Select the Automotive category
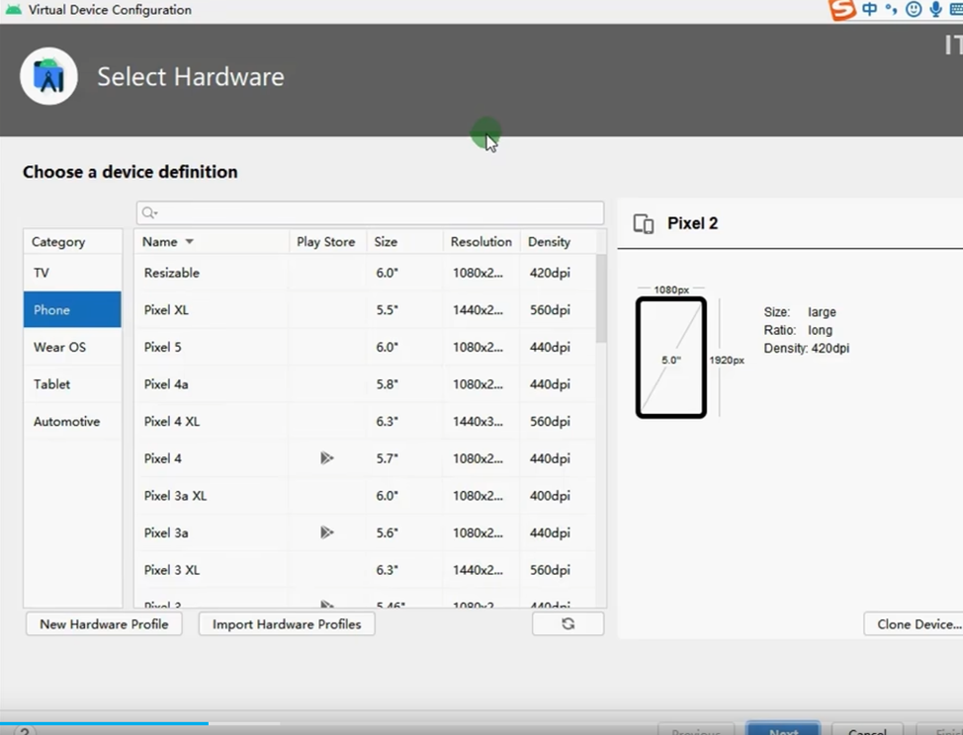 pos(72,422)
